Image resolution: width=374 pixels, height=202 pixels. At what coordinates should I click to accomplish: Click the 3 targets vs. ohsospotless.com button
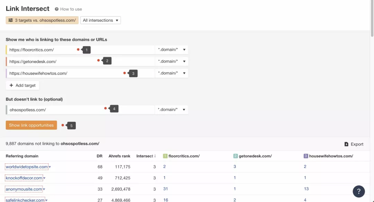click(x=42, y=20)
